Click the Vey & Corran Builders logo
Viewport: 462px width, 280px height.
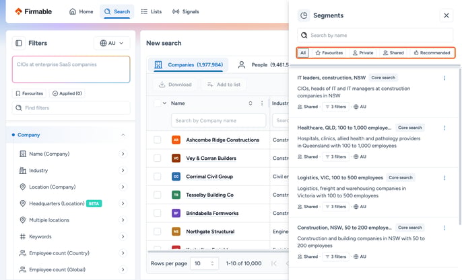pyautogui.click(x=176, y=158)
